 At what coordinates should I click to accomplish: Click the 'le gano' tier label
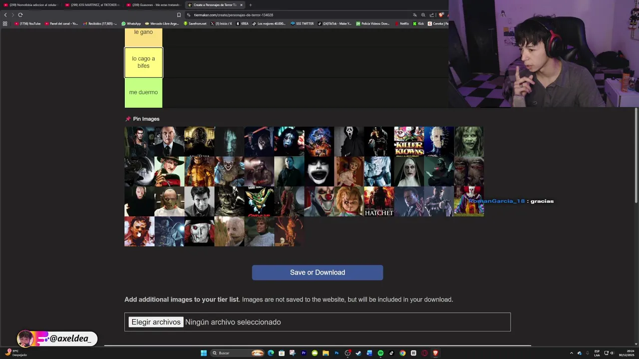(143, 37)
